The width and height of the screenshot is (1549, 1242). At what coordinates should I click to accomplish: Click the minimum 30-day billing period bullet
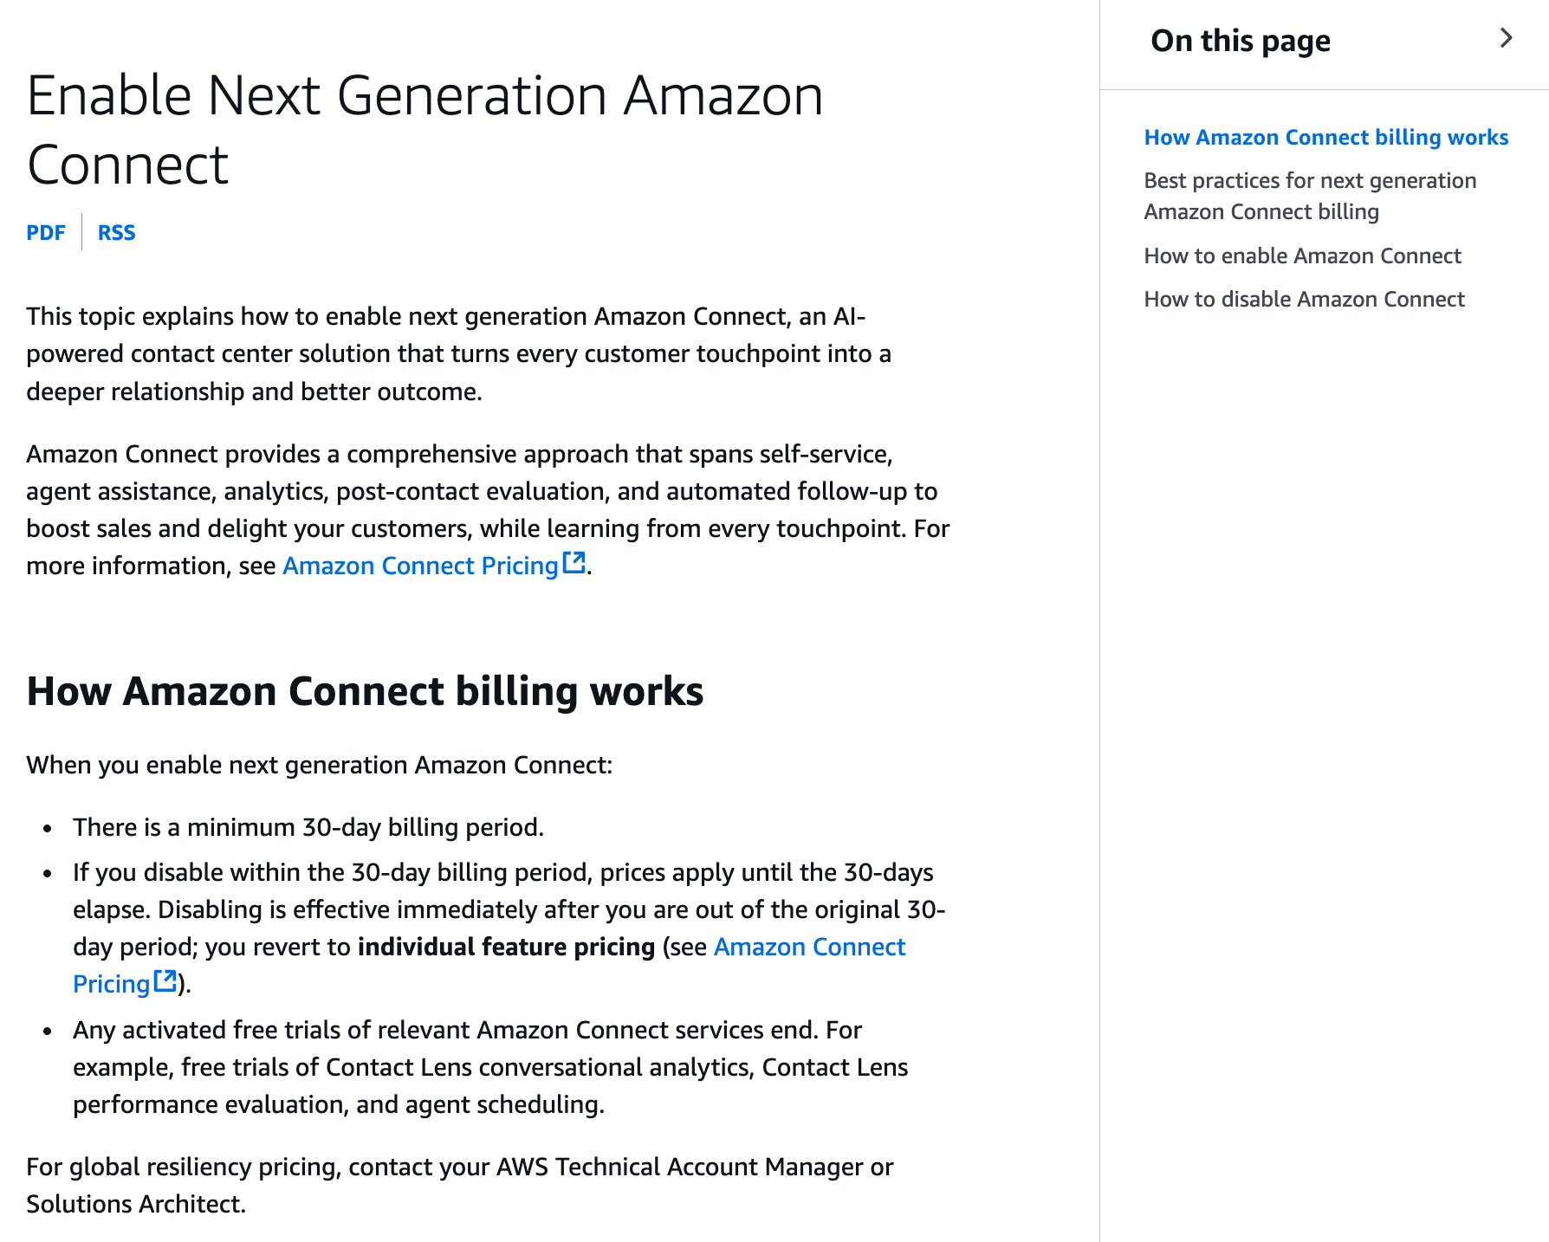pos(308,827)
